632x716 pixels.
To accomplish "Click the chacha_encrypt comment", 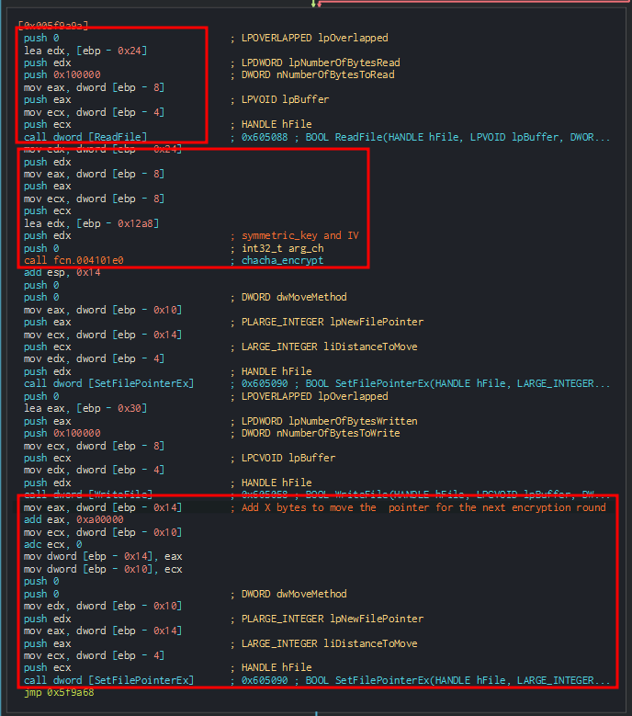I will coord(282,260).
